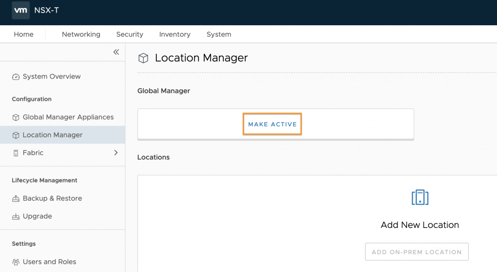Switch to the Security tab
This screenshot has width=497, height=272.
pos(130,34)
